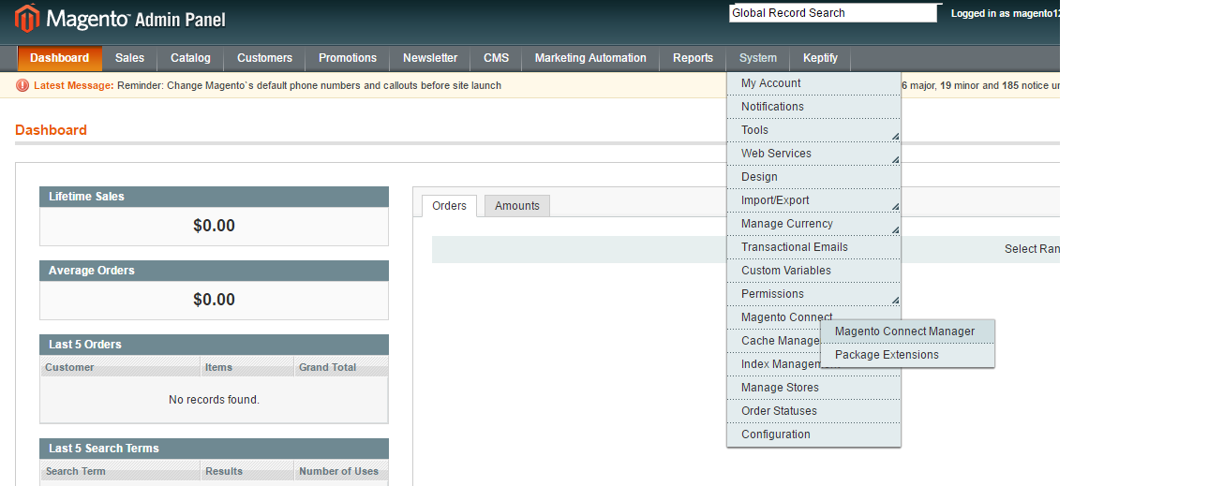This screenshot has width=1223, height=486.
Task: Open the Reports menu
Action: pyautogui.click(x=694, y=58)
